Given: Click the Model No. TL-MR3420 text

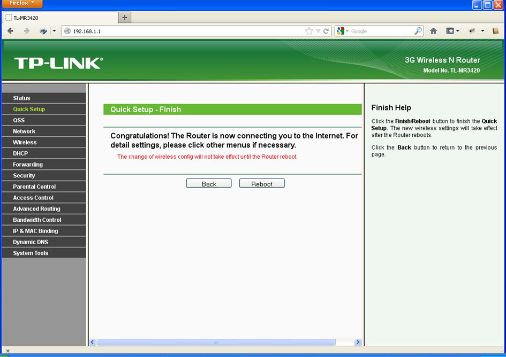Looking at the screenshot, I should pyautogui.click(x=451, y=71).
